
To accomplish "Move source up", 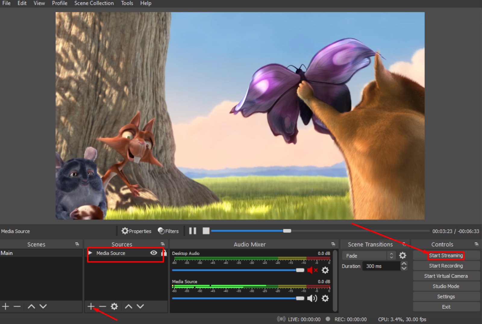I will [x=129, y=307].
